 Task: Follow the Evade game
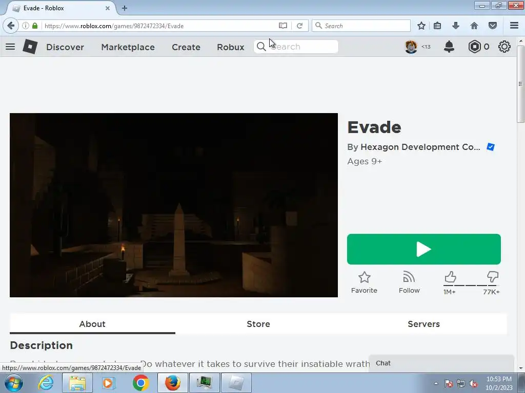coord(409,282)
